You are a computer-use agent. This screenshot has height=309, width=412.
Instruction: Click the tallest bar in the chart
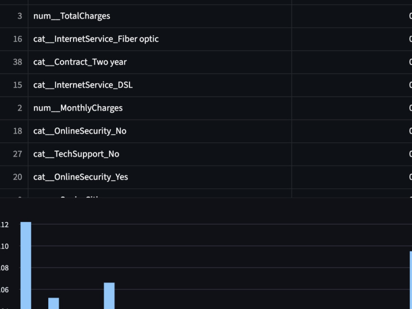(x=26, y=265)
